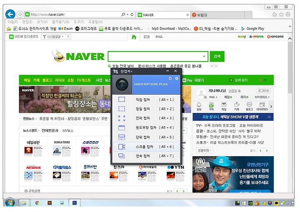
Task: Select 직접 캡처 rectangle icon
Action: pyautogui.click(x=122, y=100)
